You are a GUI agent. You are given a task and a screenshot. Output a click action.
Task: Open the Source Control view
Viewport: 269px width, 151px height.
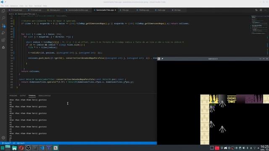coord(3,26)
